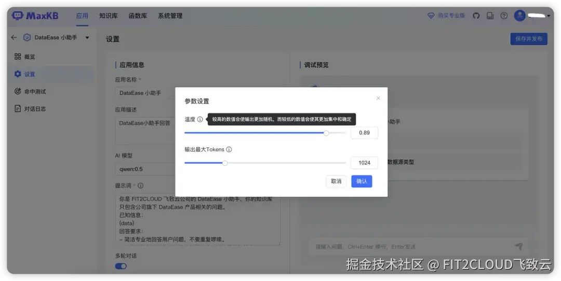This screenshot has height=281, width=561.
Task: Click the 保存并发布 button
Action: 529,39
